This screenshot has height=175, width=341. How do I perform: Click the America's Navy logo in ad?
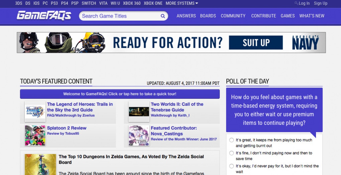click(x=305, y=42)
